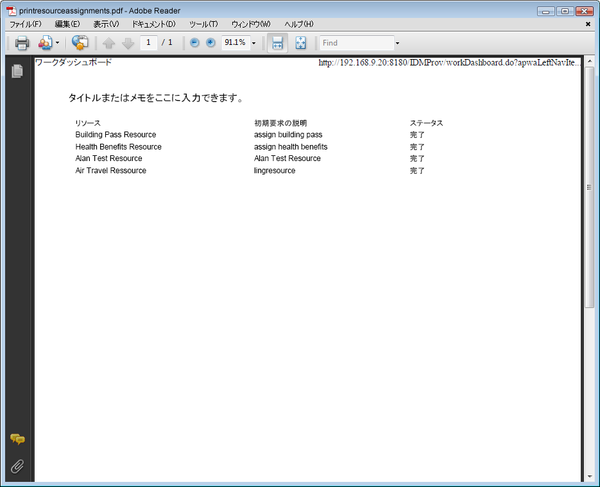
Task: Click the Adobe PDF icon in title bar
Action: (x=12, y=11)
